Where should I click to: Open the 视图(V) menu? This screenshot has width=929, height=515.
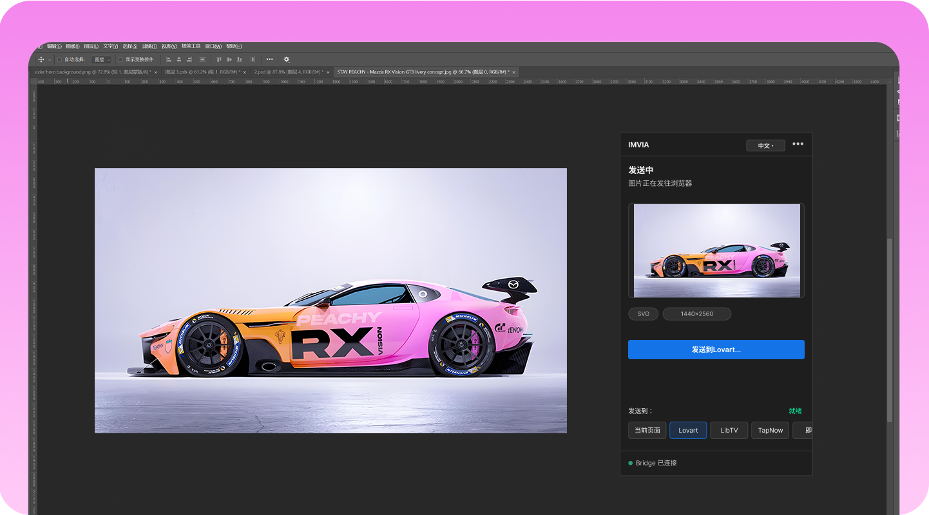tap(169, 46)
